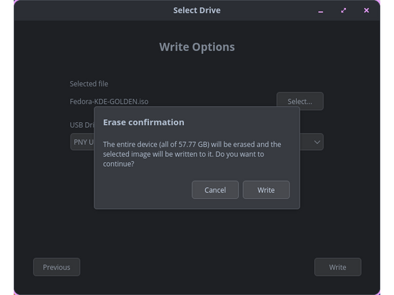Go back with the Previous button
The image size is (394, 295).
(57, 267)
